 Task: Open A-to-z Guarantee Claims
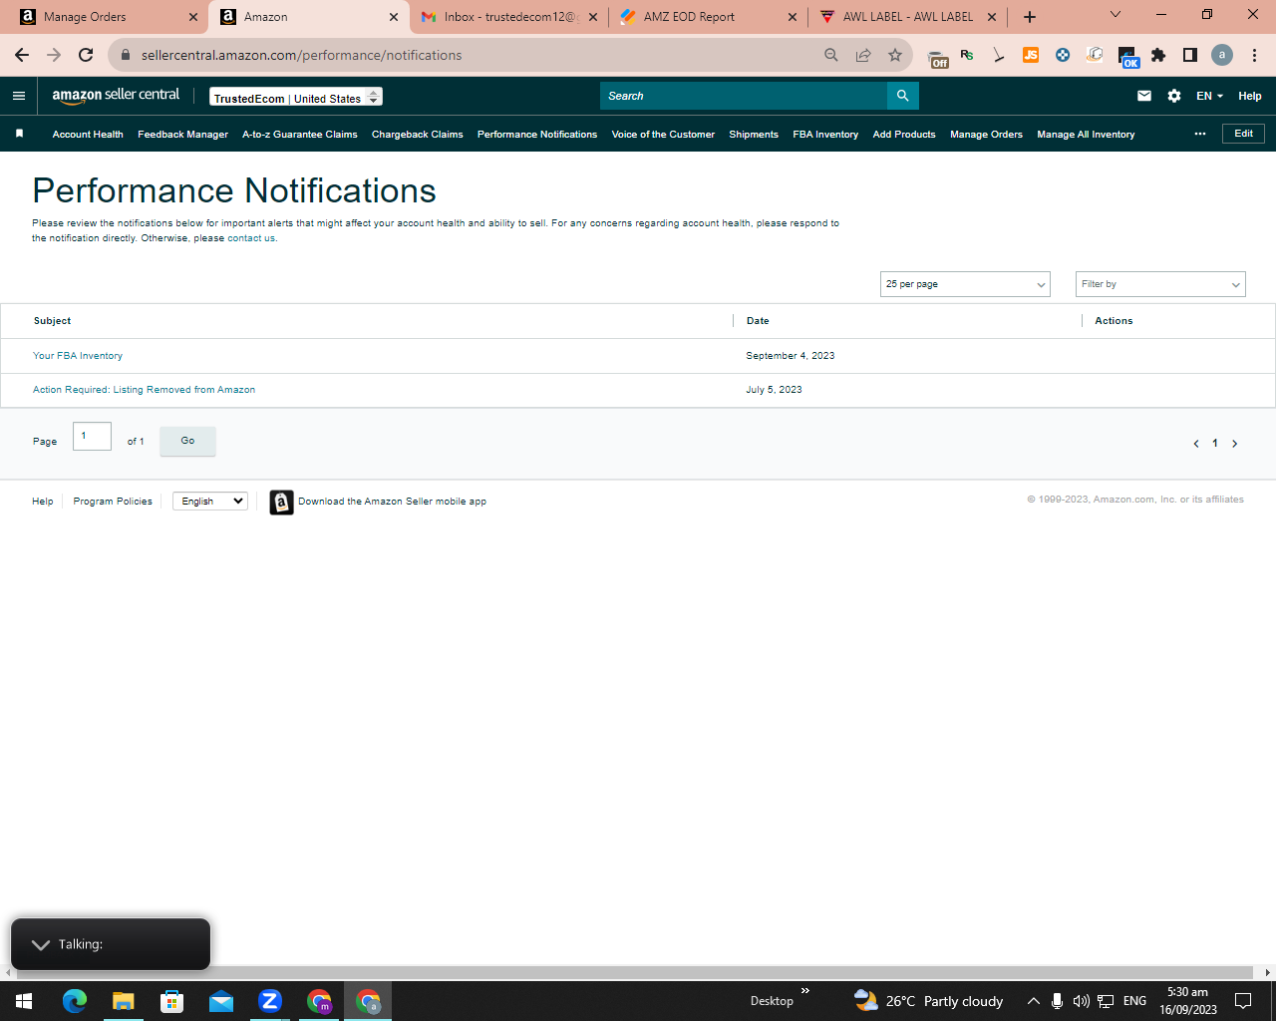tap(300, 135)
